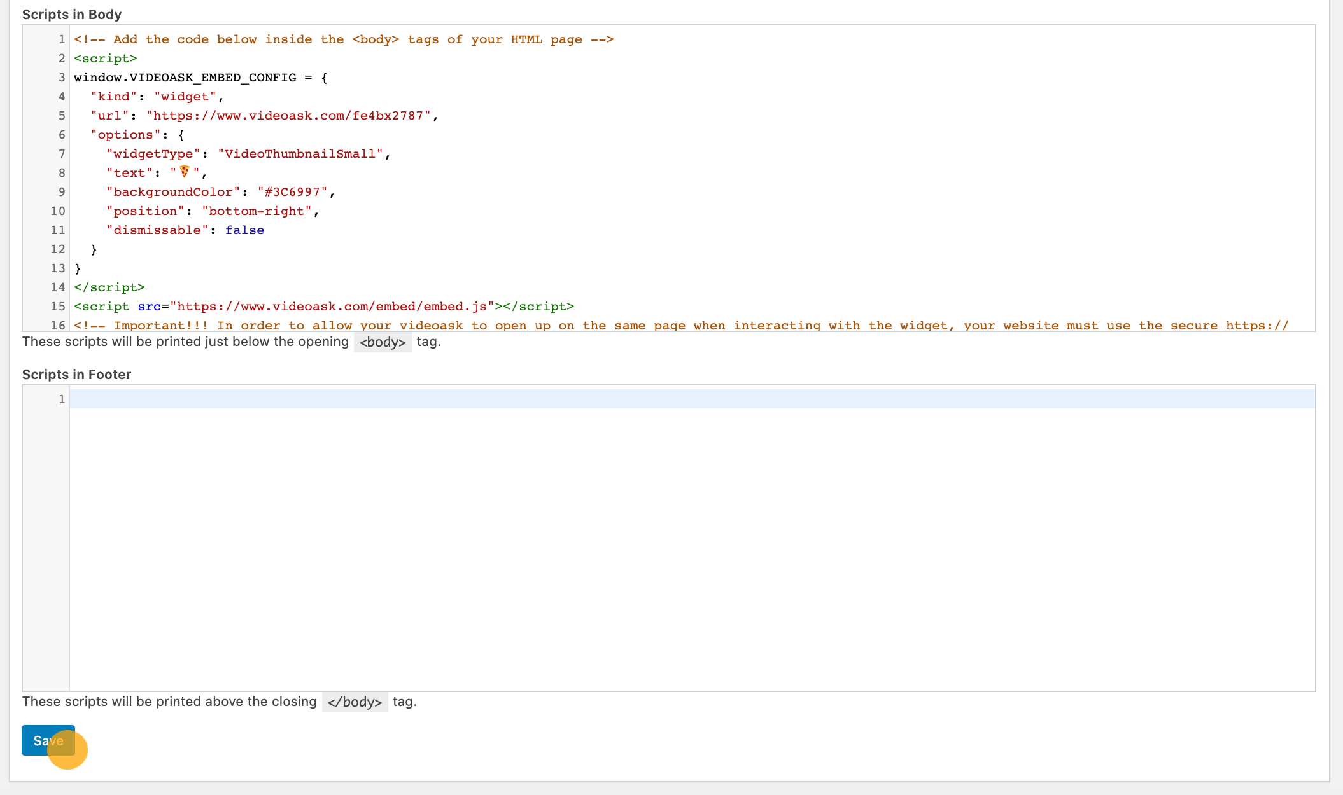Click the "#3C6997" background color value
Screen dimensions: 1343x795
[x=293, y=192]
